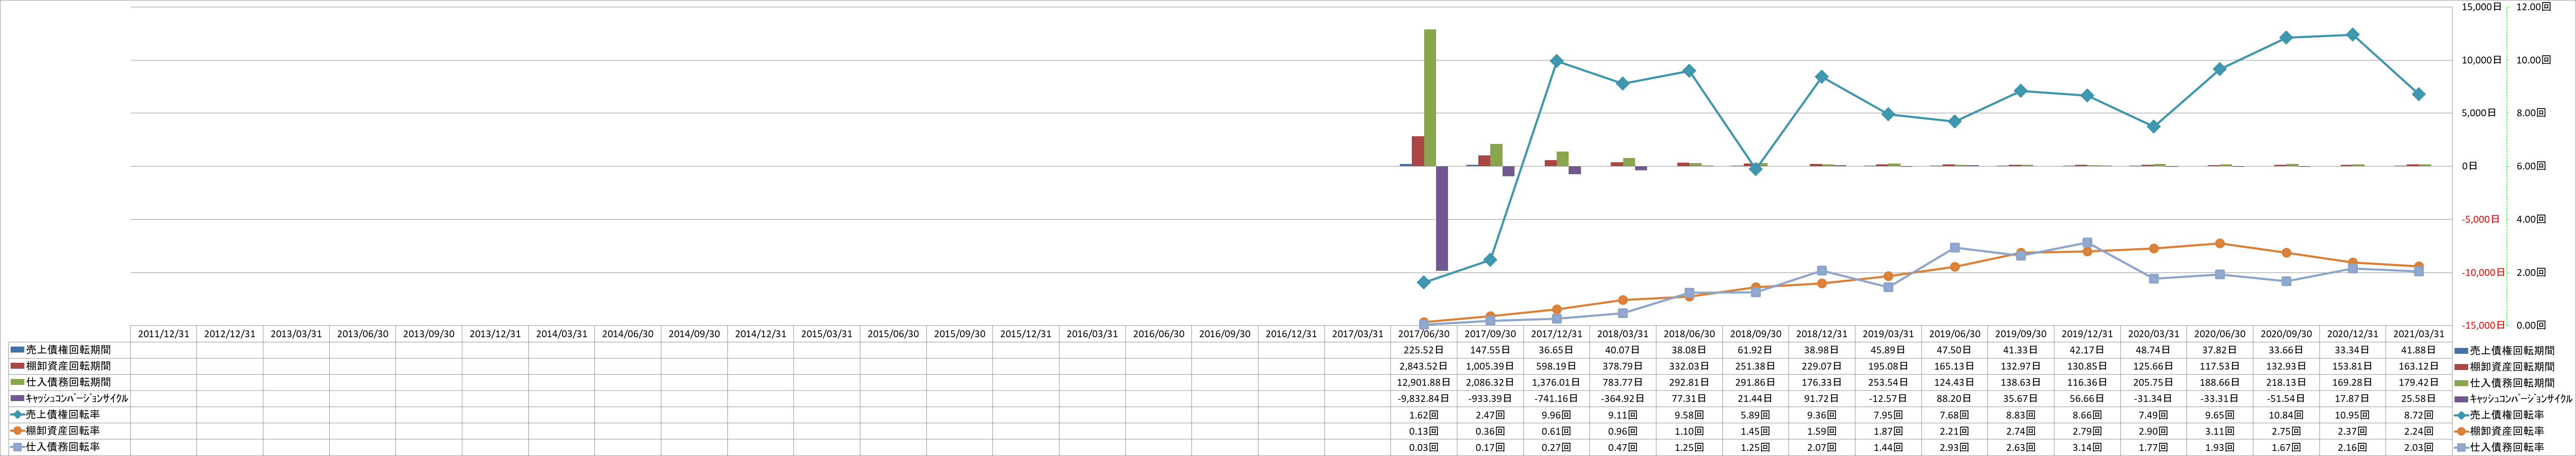Click the 8.00回 secondary axis label
Image resolution: width=2576 pixels, height=456 pixels.
click(2531, 113)
